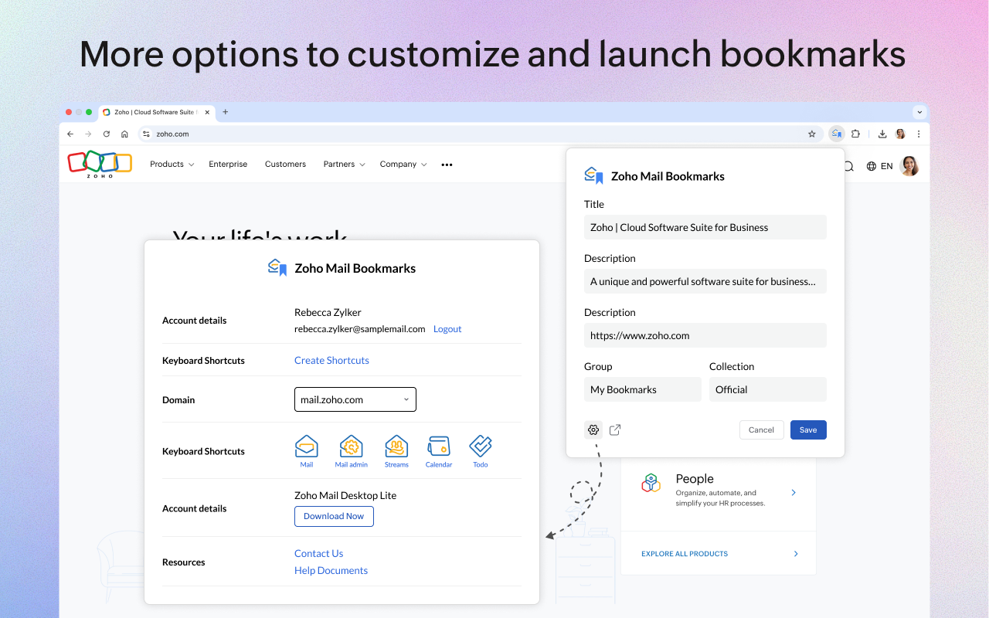Click the settings gear in the bookmark popup

[x=593, y=429]
